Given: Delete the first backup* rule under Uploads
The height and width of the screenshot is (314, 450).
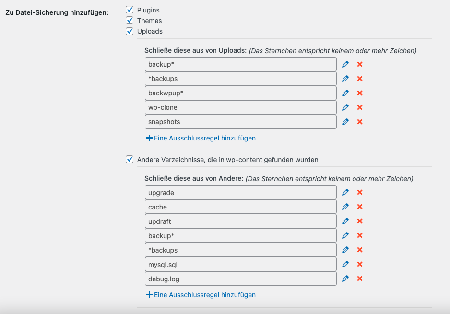Looking at the screenshot, I should pyautogui.click(x=360, y=64).
